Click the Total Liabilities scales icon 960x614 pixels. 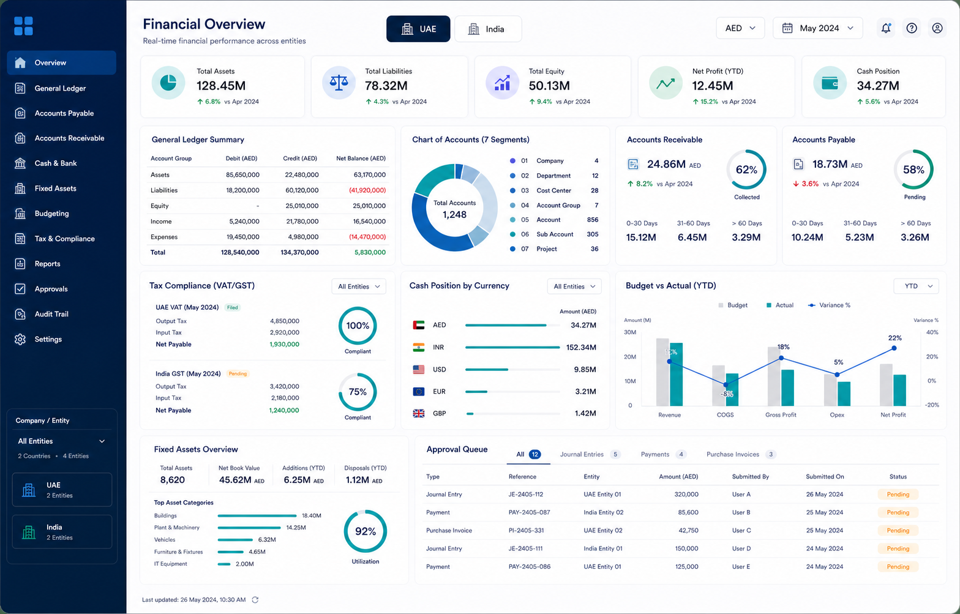pos(339,83)
